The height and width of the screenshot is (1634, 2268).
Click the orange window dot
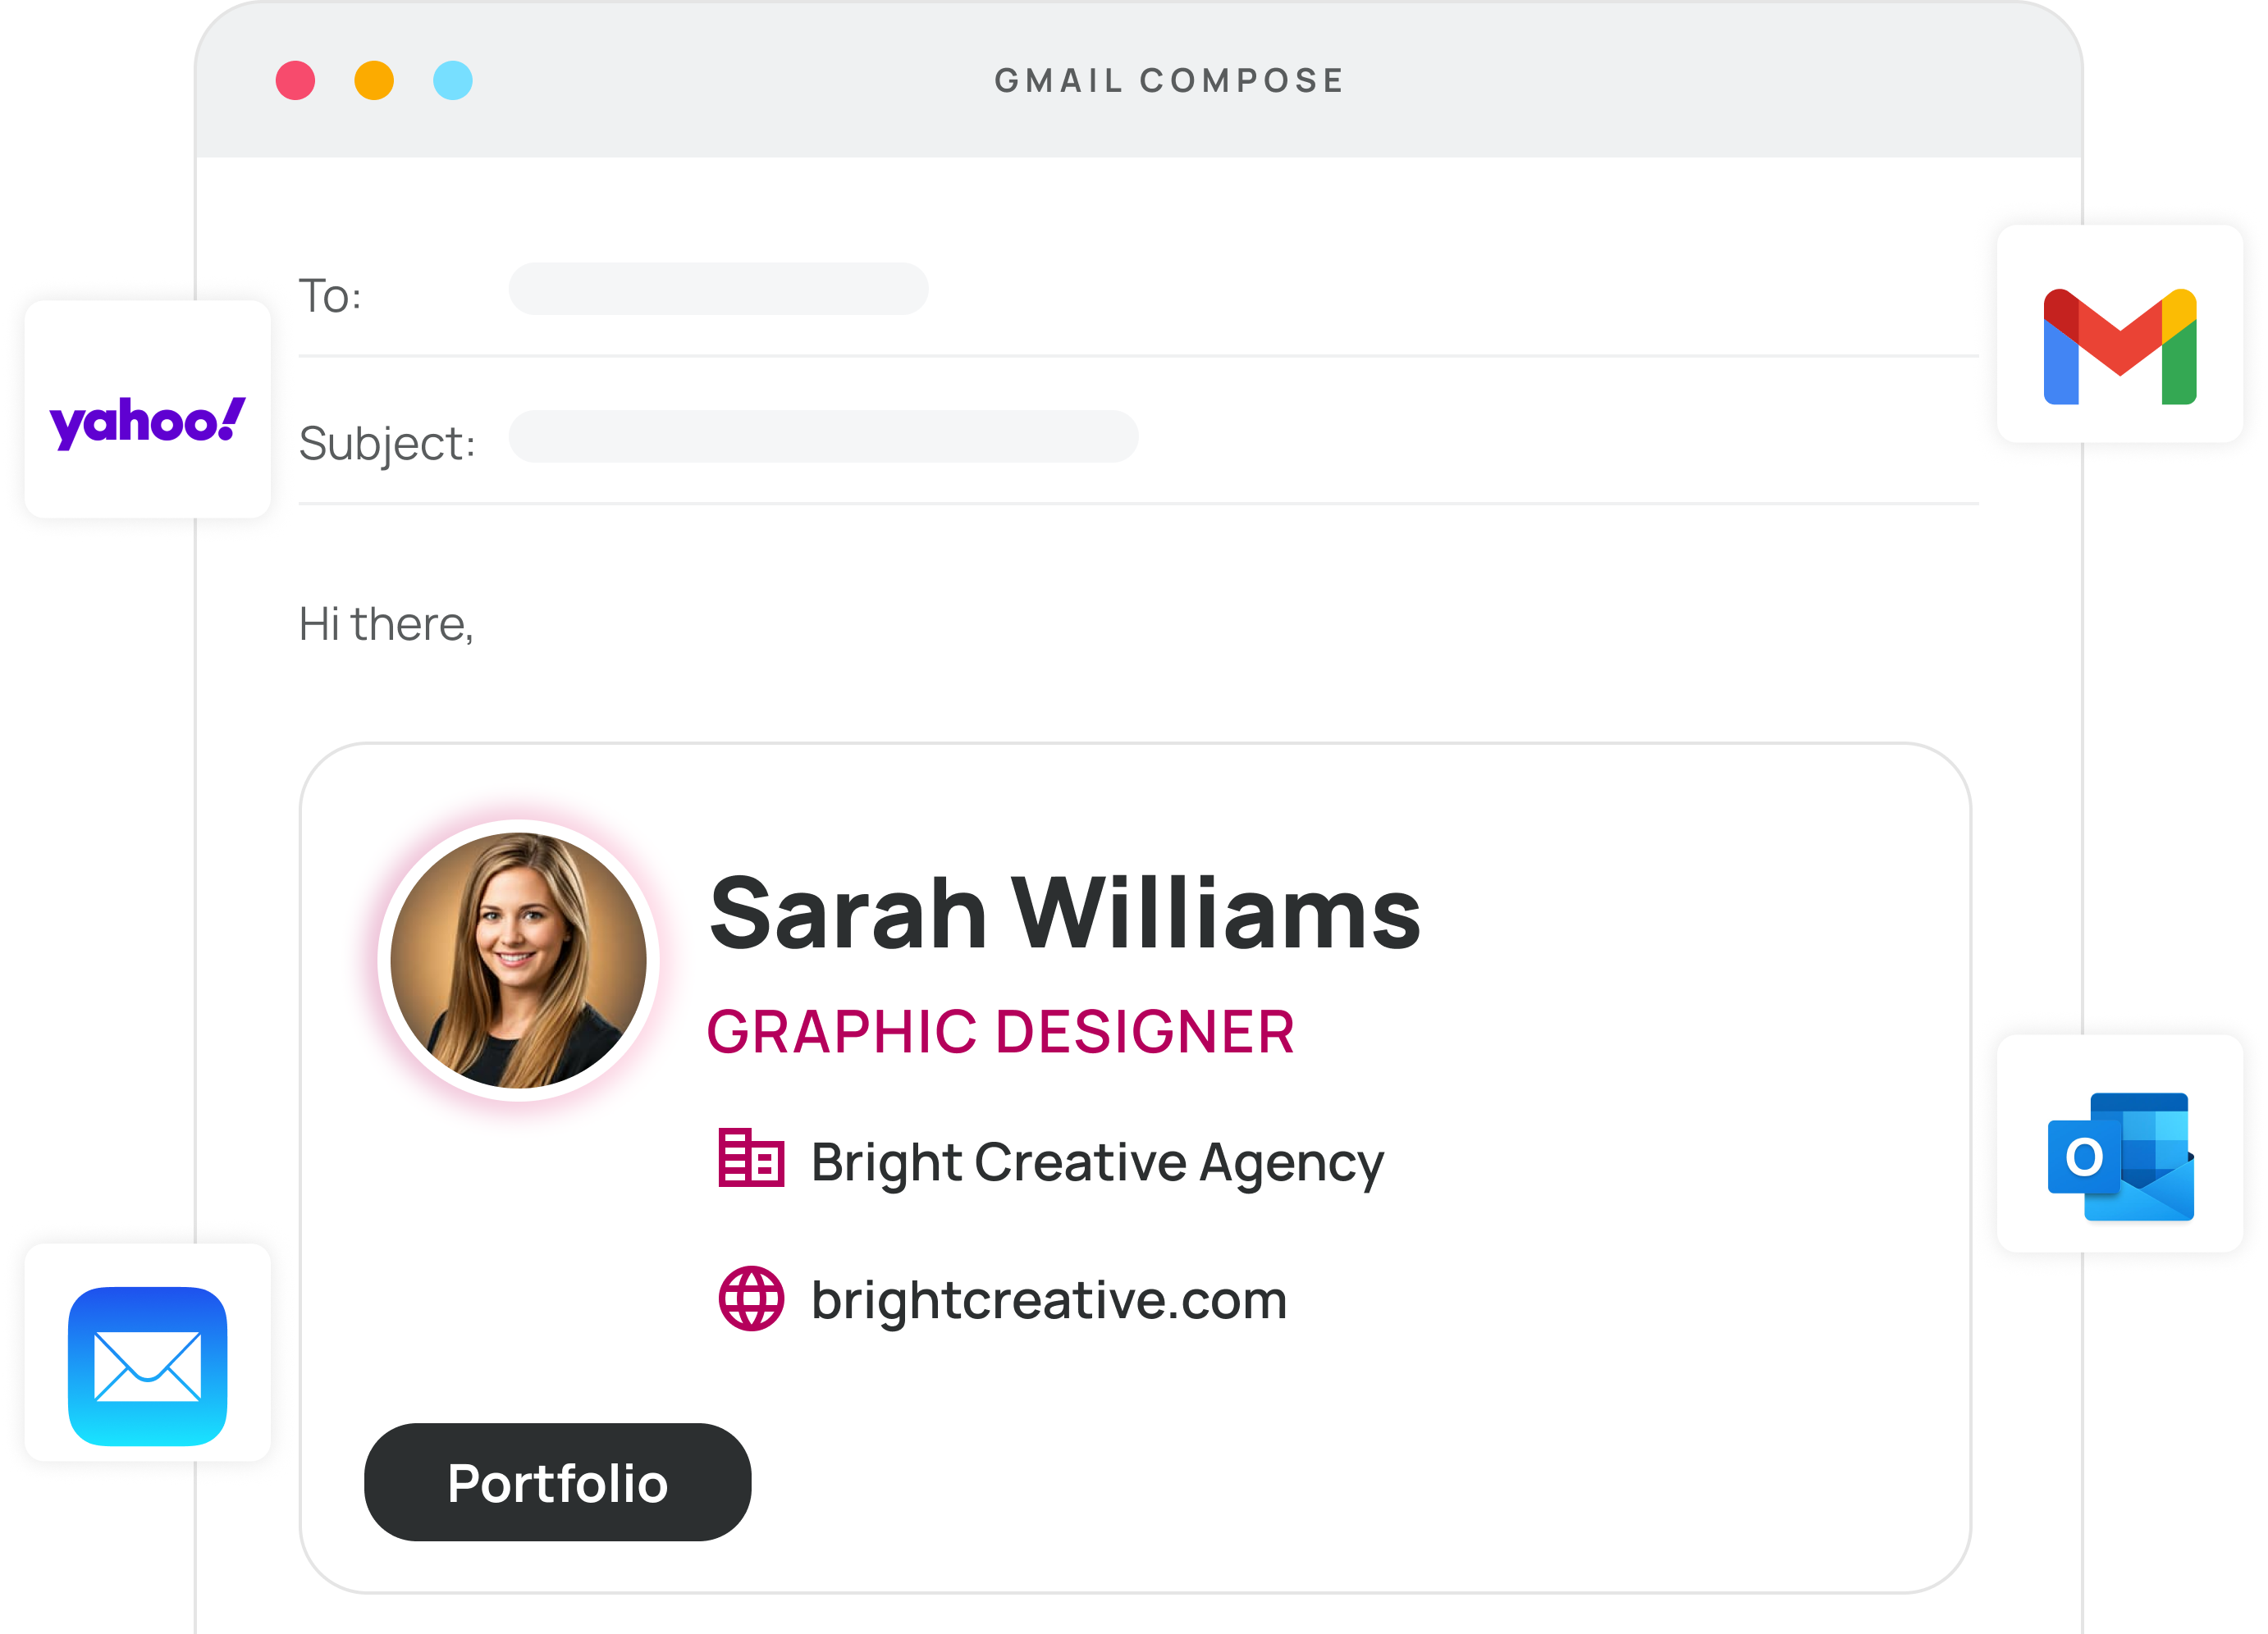tap(374, 80)
